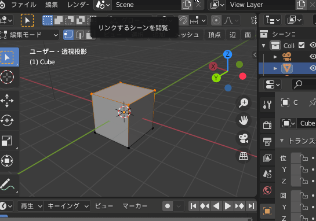Enable edge select mode
The width and height of the screenshot is (316, 221).
[x=79, y=35]
